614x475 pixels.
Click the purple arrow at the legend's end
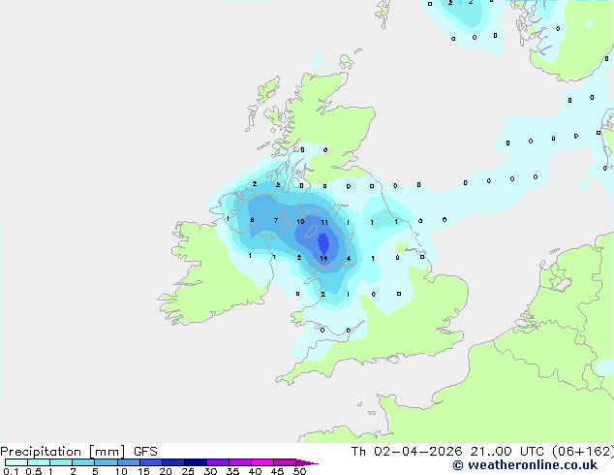tap(307, 462)
